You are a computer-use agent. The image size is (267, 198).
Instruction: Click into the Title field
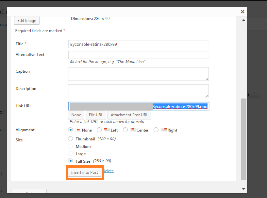[x=139, y=44]
